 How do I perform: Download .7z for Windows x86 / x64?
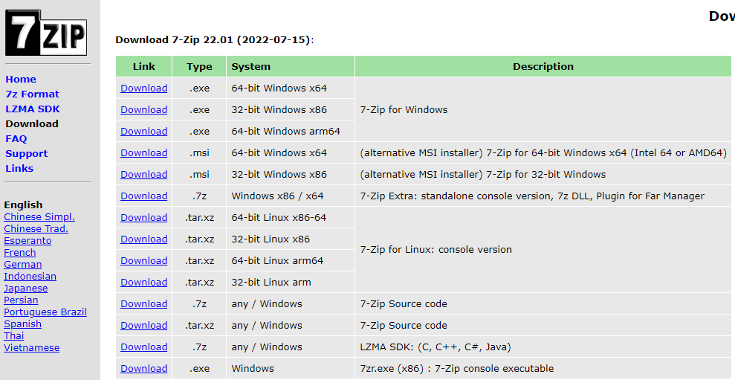(x=144, y=196)
